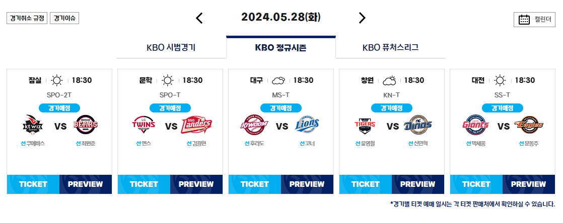The width and height of the screenshot is (563, 223).
Task: Switch to KBO 퓨처스리그 tab
Action: coord(390,48)
